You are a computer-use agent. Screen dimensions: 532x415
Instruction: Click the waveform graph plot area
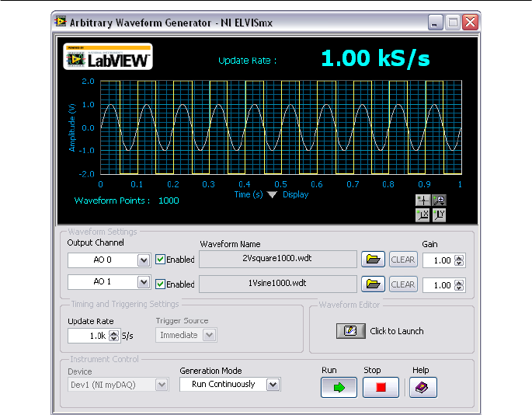pos(281,127)
